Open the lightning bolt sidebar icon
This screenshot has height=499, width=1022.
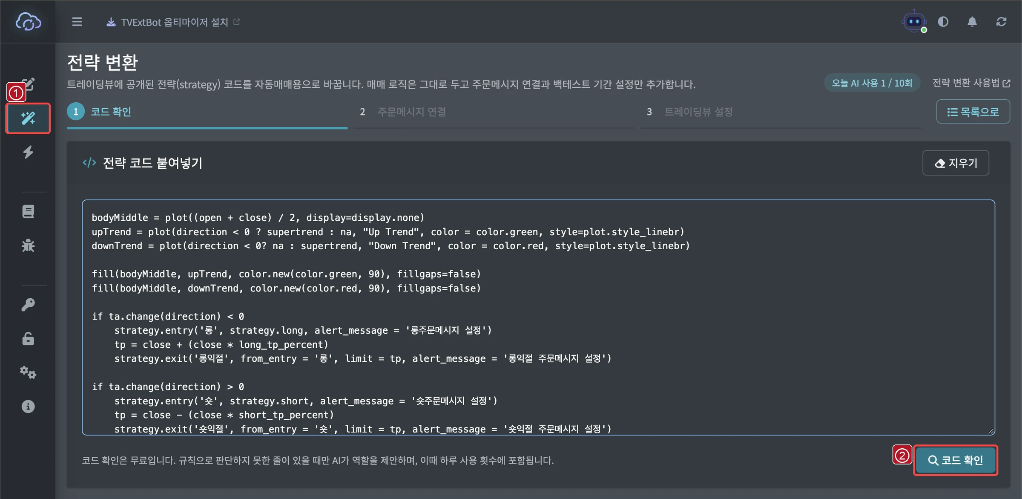coord(28,152)
